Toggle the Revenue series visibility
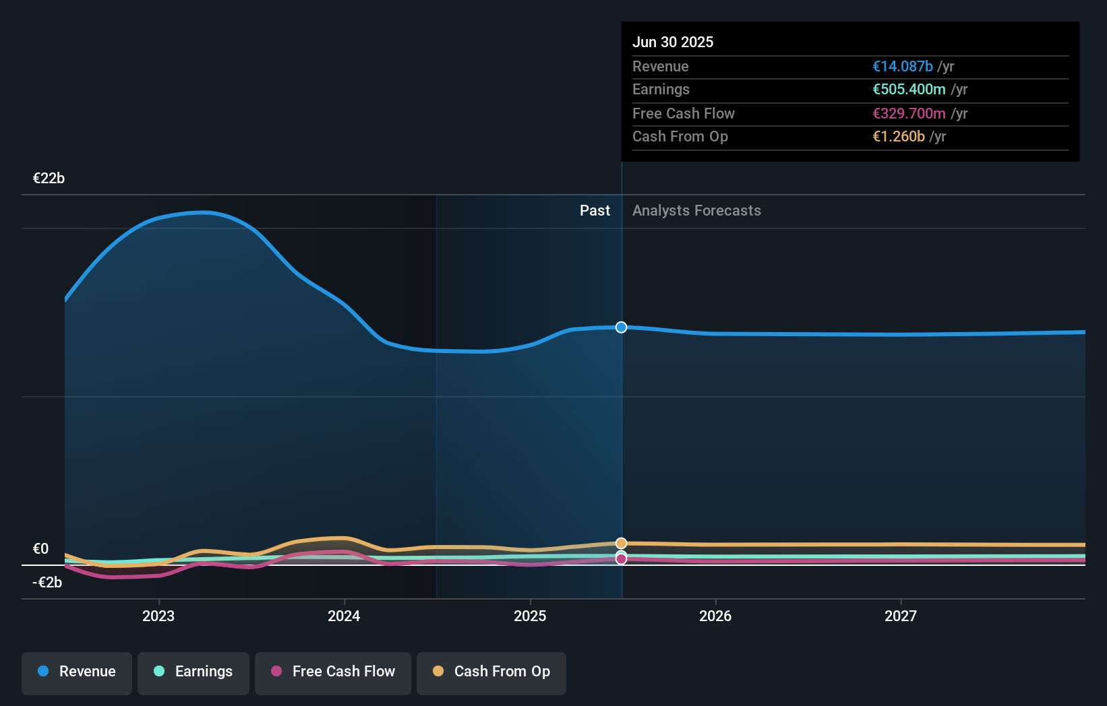Image resolution: width=1107 pixels, height=706 pixels. [76, 673]
